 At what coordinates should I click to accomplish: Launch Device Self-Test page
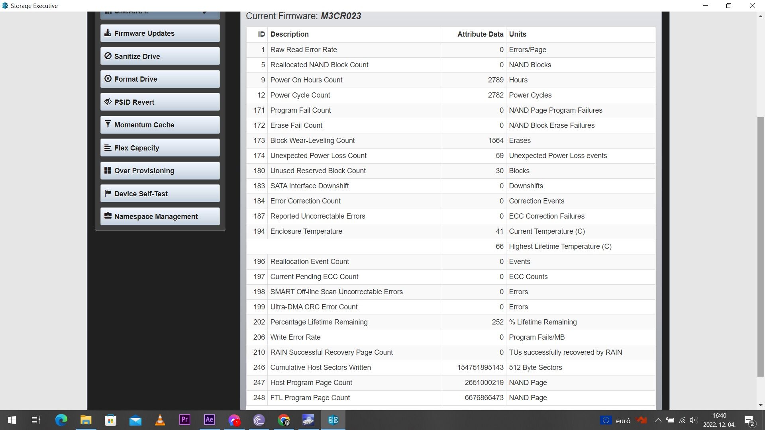coord(160,193)
